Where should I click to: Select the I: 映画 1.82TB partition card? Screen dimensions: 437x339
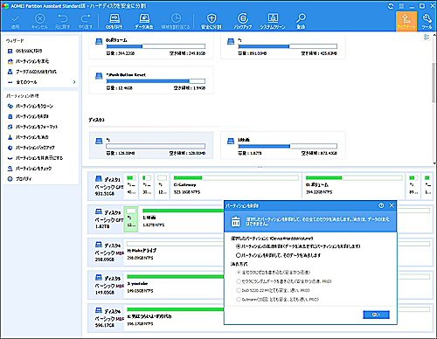tap(283, 145)
